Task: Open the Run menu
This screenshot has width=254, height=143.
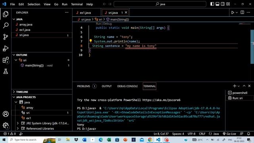Action: [64, 4]
